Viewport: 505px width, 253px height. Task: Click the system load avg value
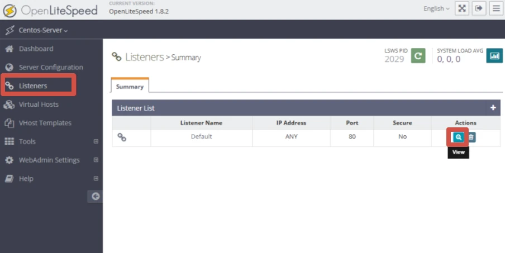click(449, 59)
